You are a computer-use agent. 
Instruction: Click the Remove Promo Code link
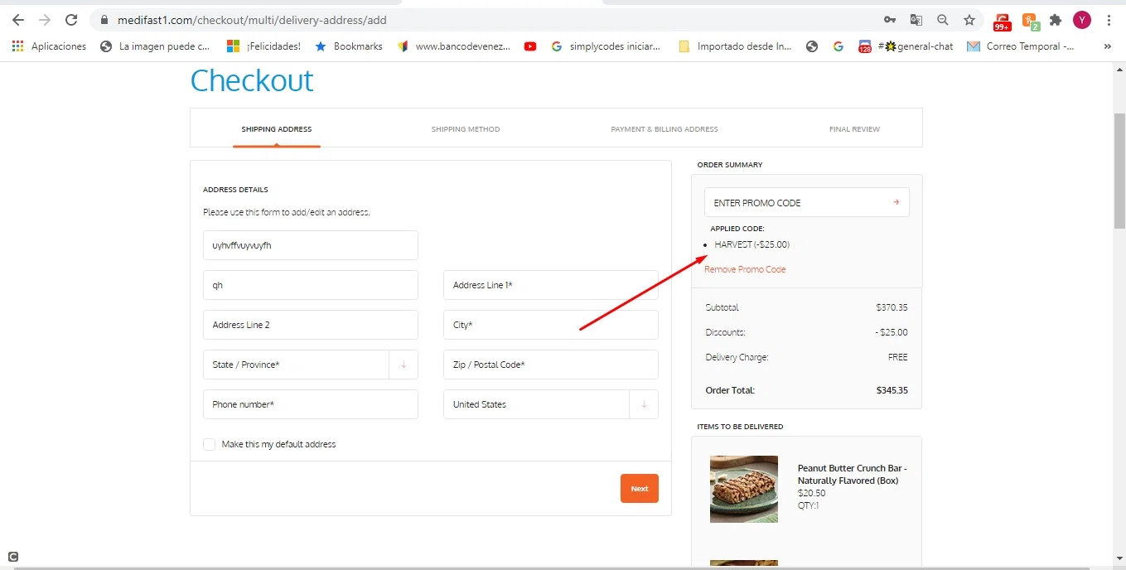[745, 269]
